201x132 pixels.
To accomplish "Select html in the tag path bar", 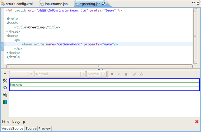I will [6, 122].
